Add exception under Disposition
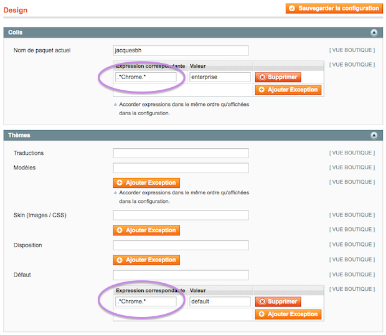The width and height of the screenshot is (386, 335). [x=146, y=260]
